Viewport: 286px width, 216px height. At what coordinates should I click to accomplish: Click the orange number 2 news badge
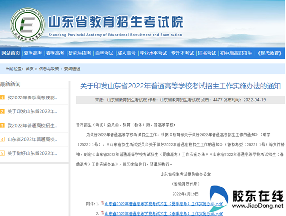pyautogui.click(x=2, y=111)
